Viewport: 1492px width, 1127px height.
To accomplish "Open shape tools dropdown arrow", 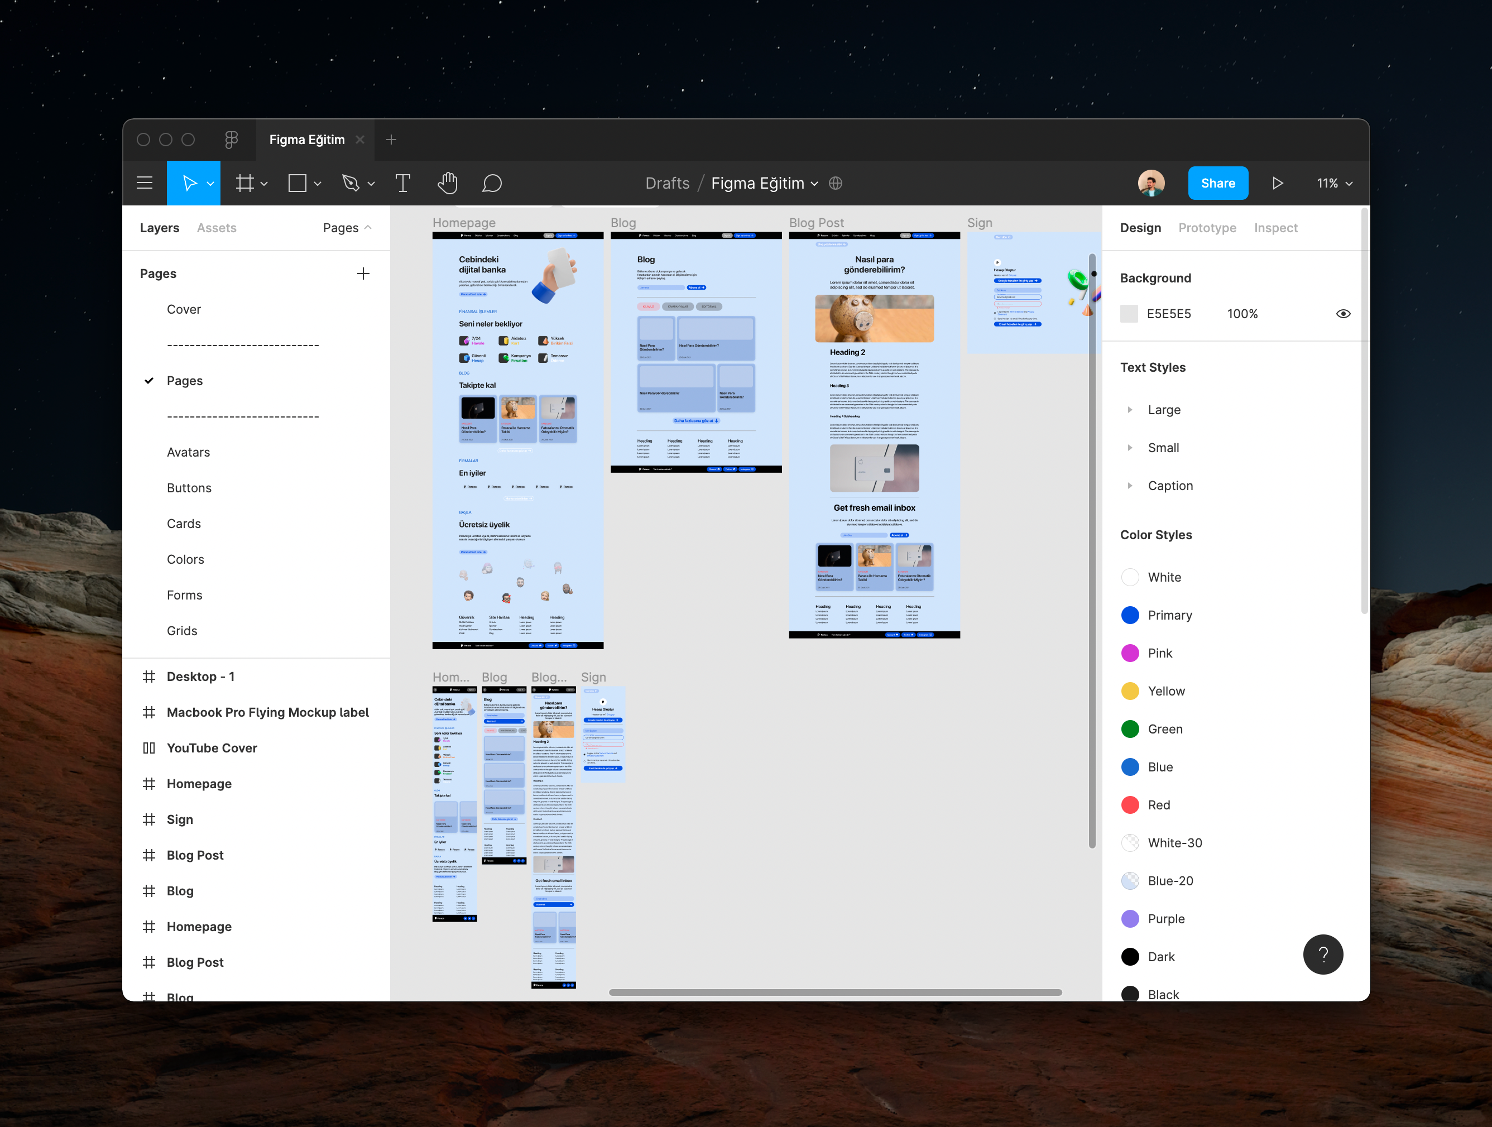I will 317,184.
